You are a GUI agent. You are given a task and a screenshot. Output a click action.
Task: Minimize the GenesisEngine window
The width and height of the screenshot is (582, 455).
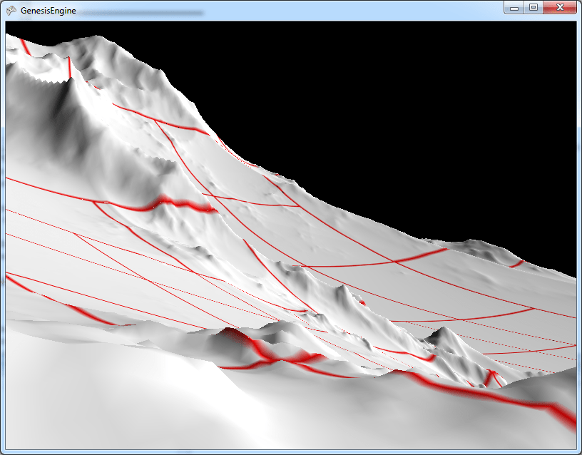coord(514,7)
